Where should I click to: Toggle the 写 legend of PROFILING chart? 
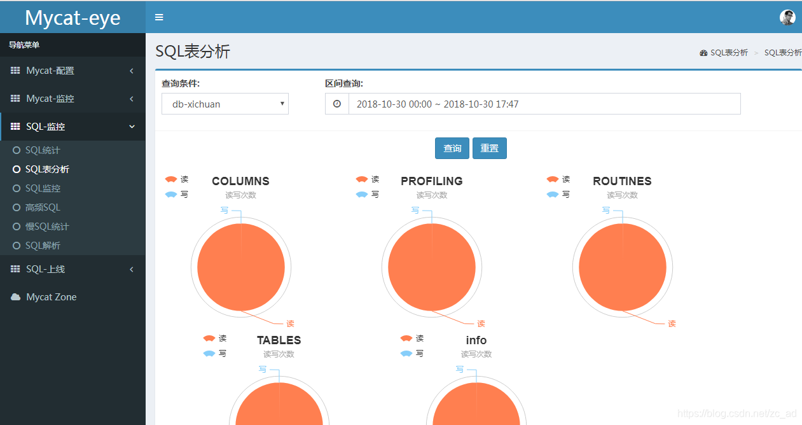click(367, 195)
